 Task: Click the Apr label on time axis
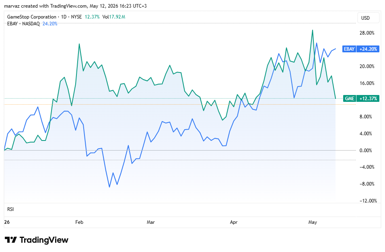(233, 222)
